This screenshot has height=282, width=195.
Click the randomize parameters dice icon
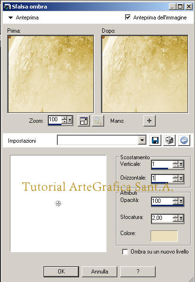(169, 140)
